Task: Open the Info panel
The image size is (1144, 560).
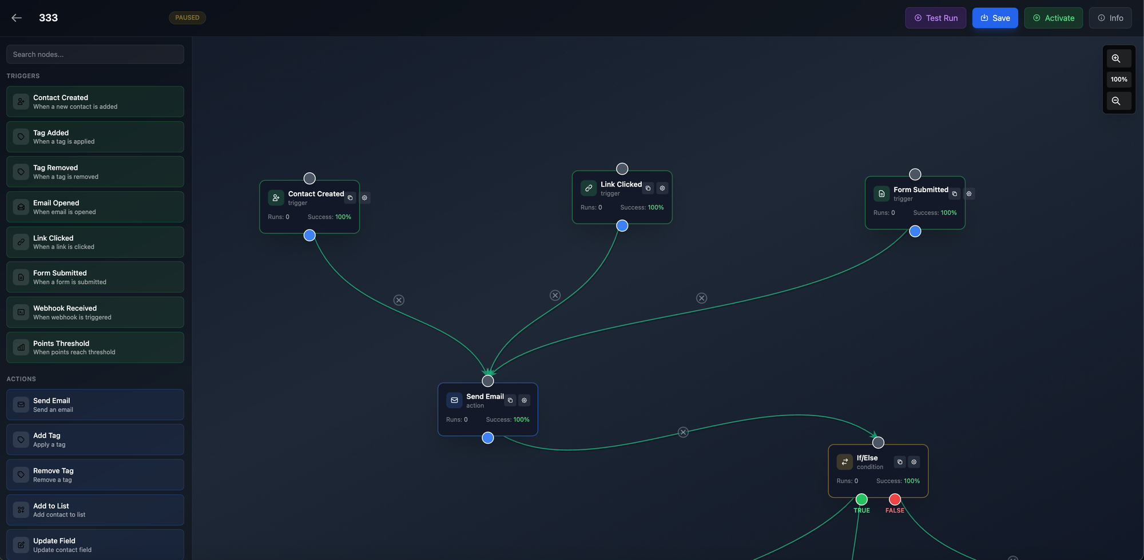Action: click(x=1110, y=18)
